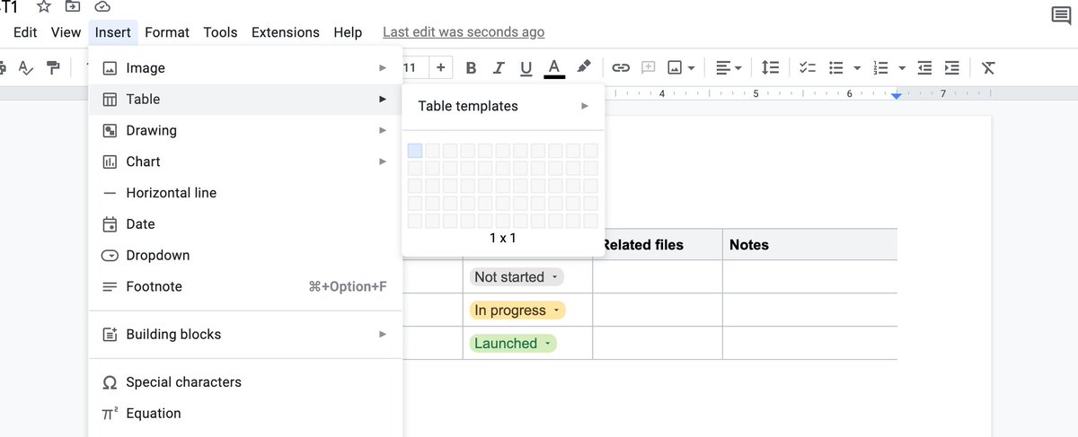Click the numbered list icon

(x=881, y=67)
